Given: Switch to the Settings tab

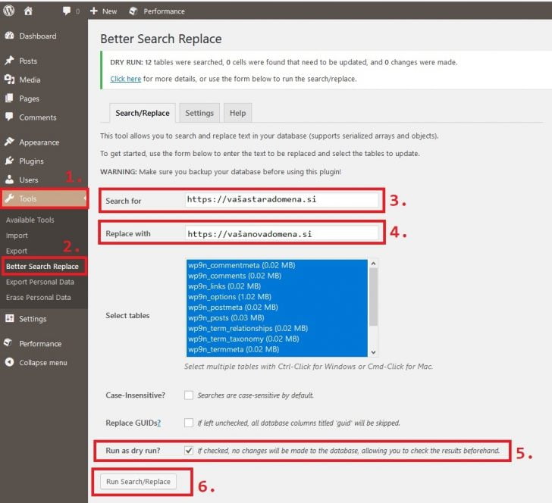Looking at the screenshot, I should coord(199,113).
